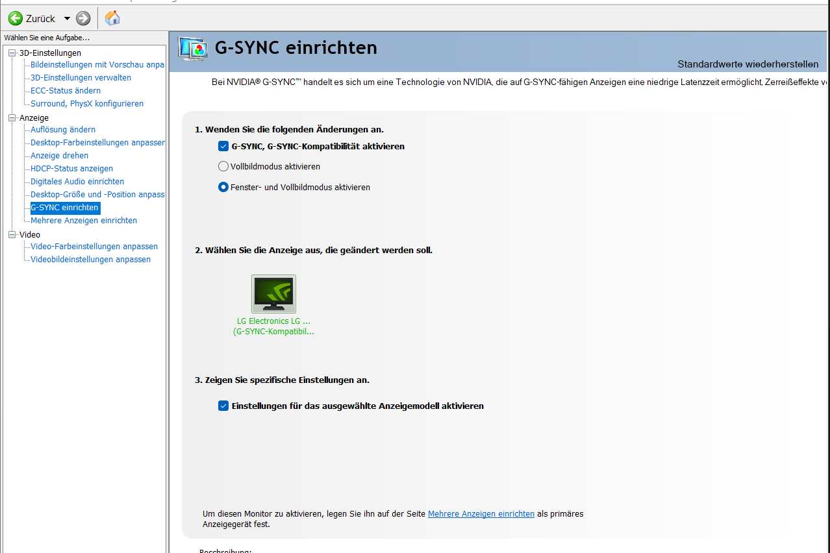Open Bildeinstellungen mit Vorschau anpassen
This screenshot has height=553, width=830.
point(97,65)
